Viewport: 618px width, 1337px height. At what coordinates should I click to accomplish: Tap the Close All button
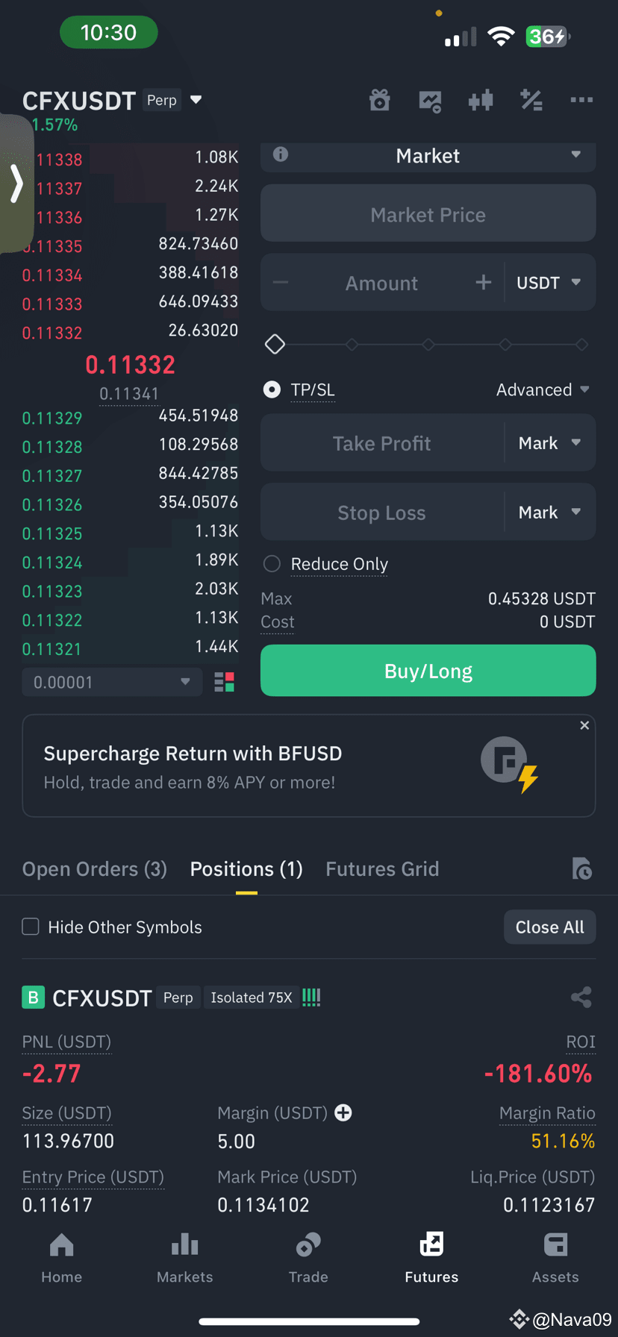click(x=550, y=927)
